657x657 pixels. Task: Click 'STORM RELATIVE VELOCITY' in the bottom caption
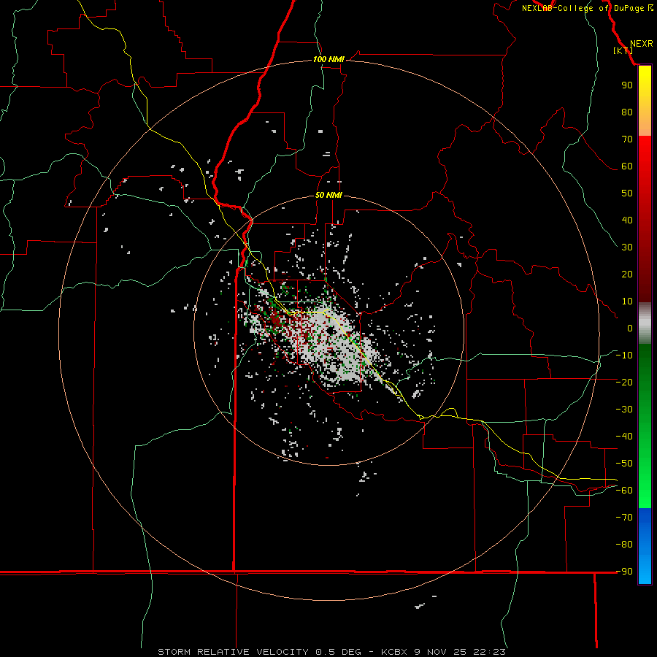(x=233, y=652)
